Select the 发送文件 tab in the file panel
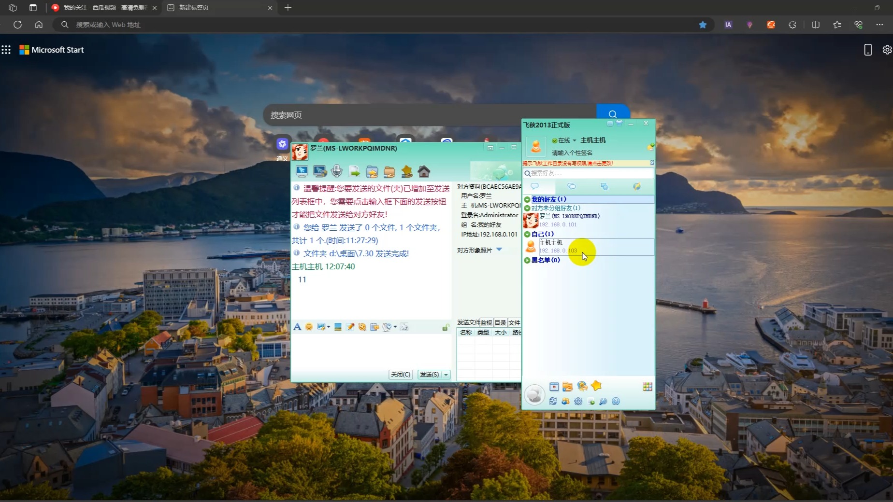 coord(468,322)
